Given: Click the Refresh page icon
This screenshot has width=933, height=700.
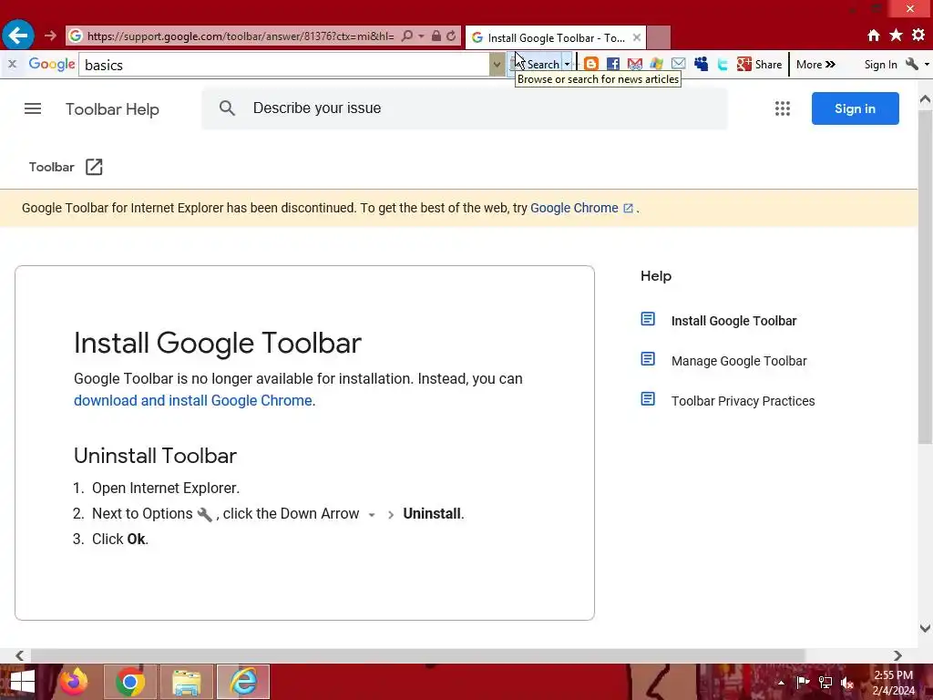Looking at the screenshot, I should click(451, 36).
